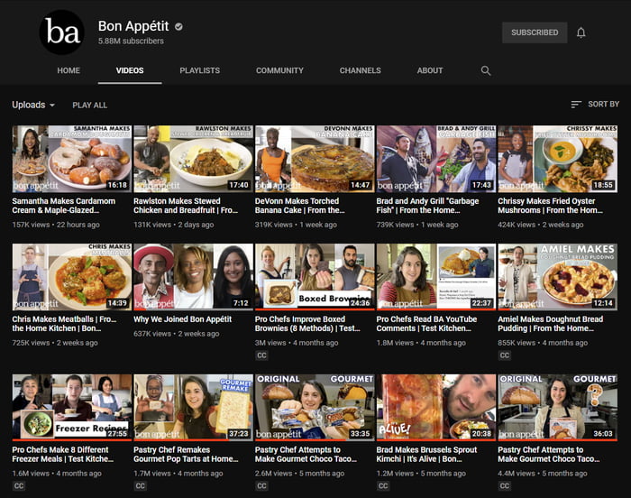
Task: Click CC badge under Brad Makes Brussels Sprout Kimchi
Action: tap(383, 486)
